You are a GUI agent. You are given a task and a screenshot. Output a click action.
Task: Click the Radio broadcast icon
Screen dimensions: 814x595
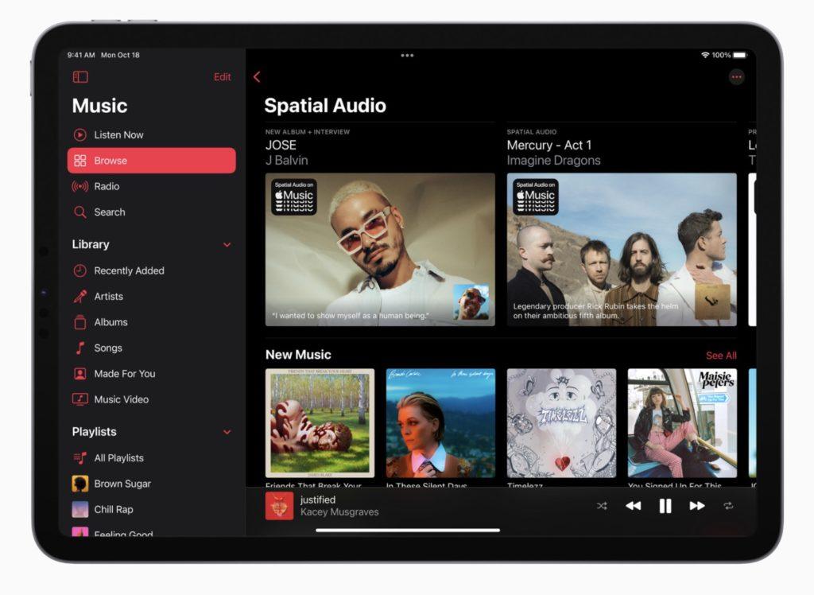pyautogui.click(x=80, y=187)
